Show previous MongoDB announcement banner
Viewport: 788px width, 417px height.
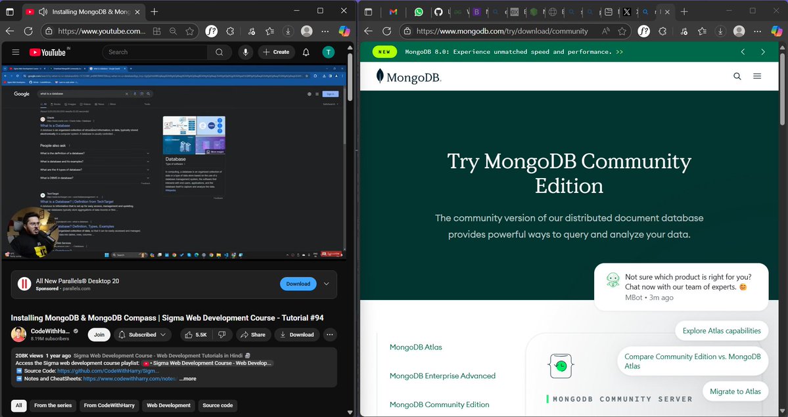pyautogui.click(x=743, y=52)
